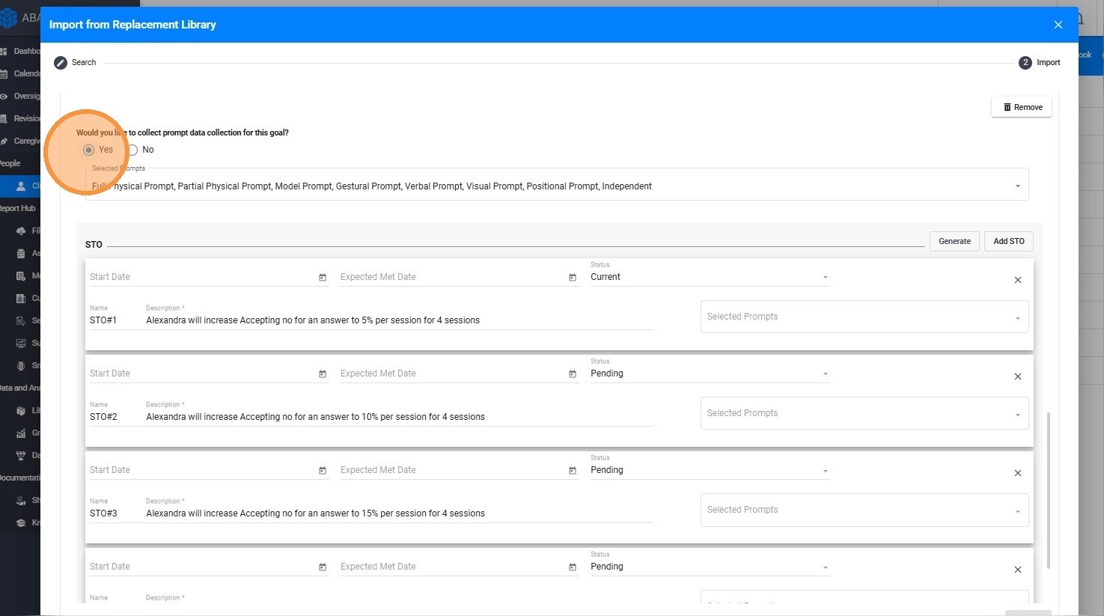Delete STO#1 with its X icon

[x=1018, y=280]
